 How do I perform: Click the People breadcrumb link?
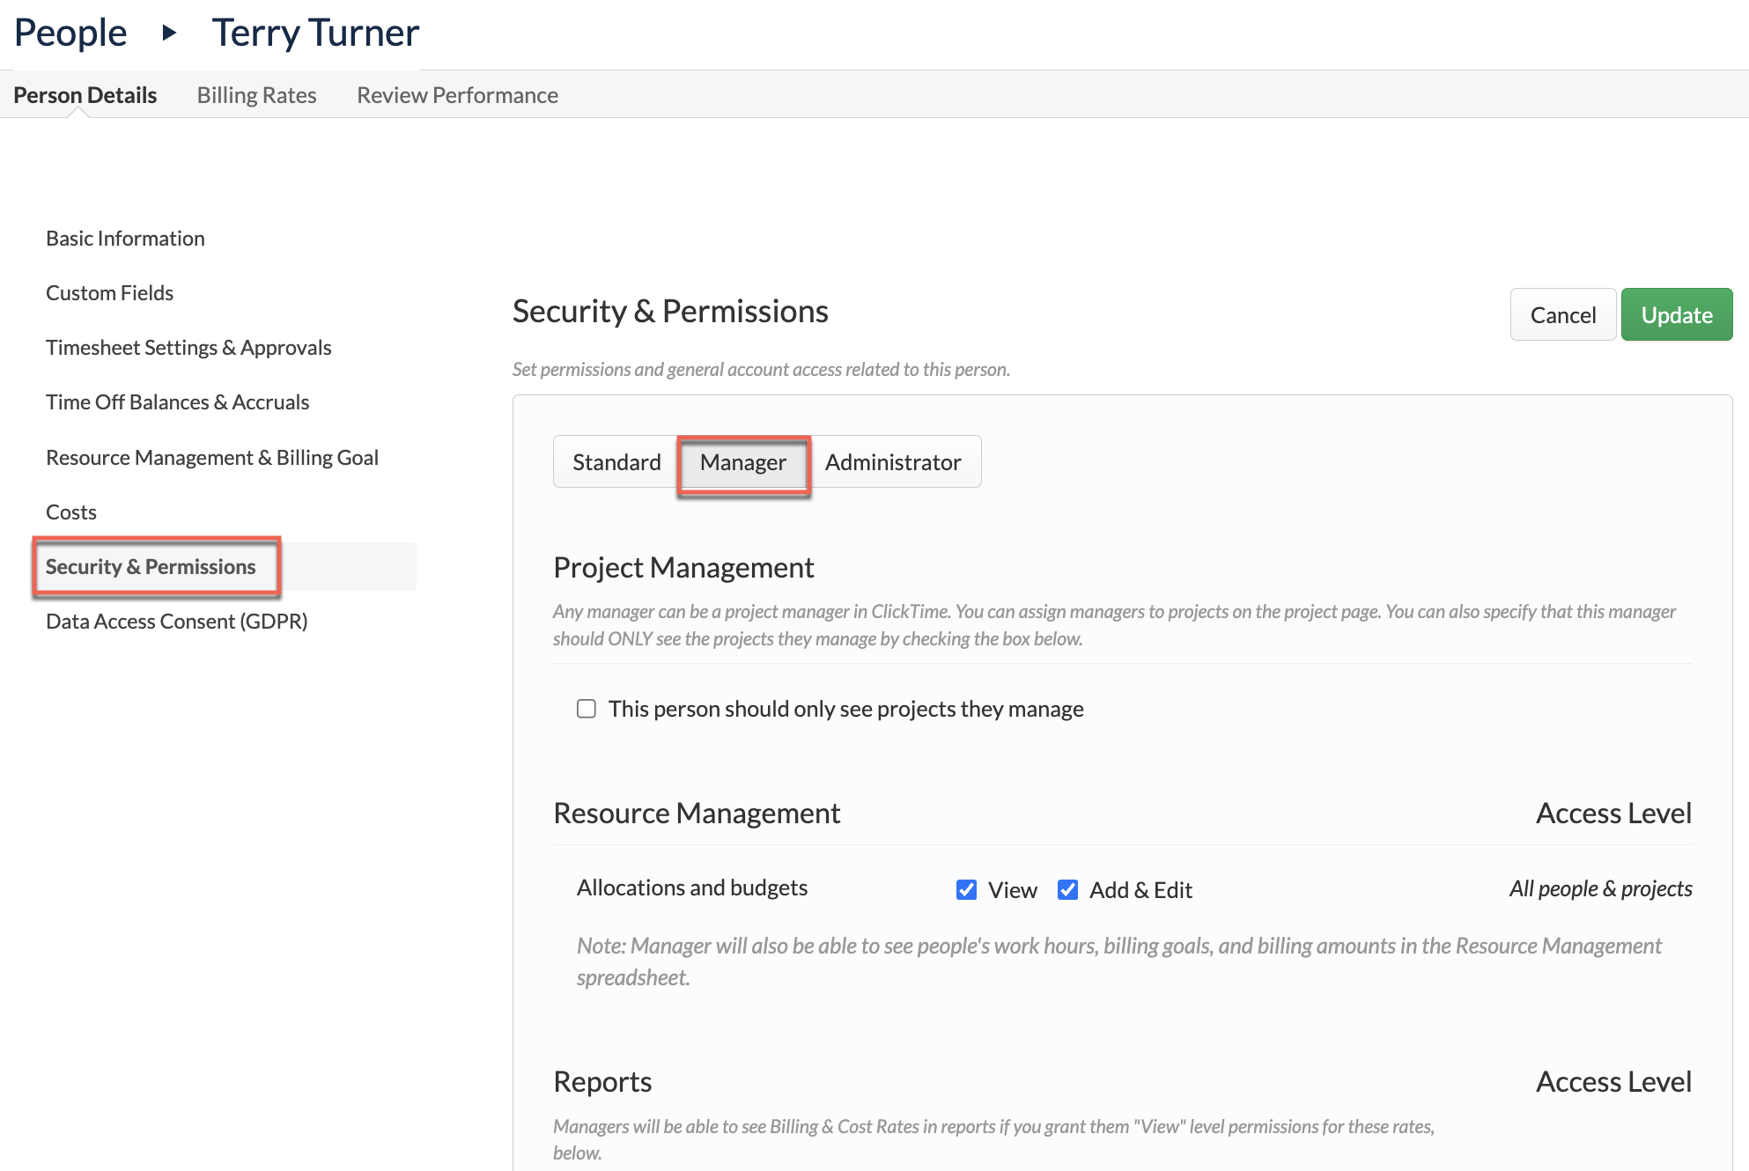(x=70, y=33)
